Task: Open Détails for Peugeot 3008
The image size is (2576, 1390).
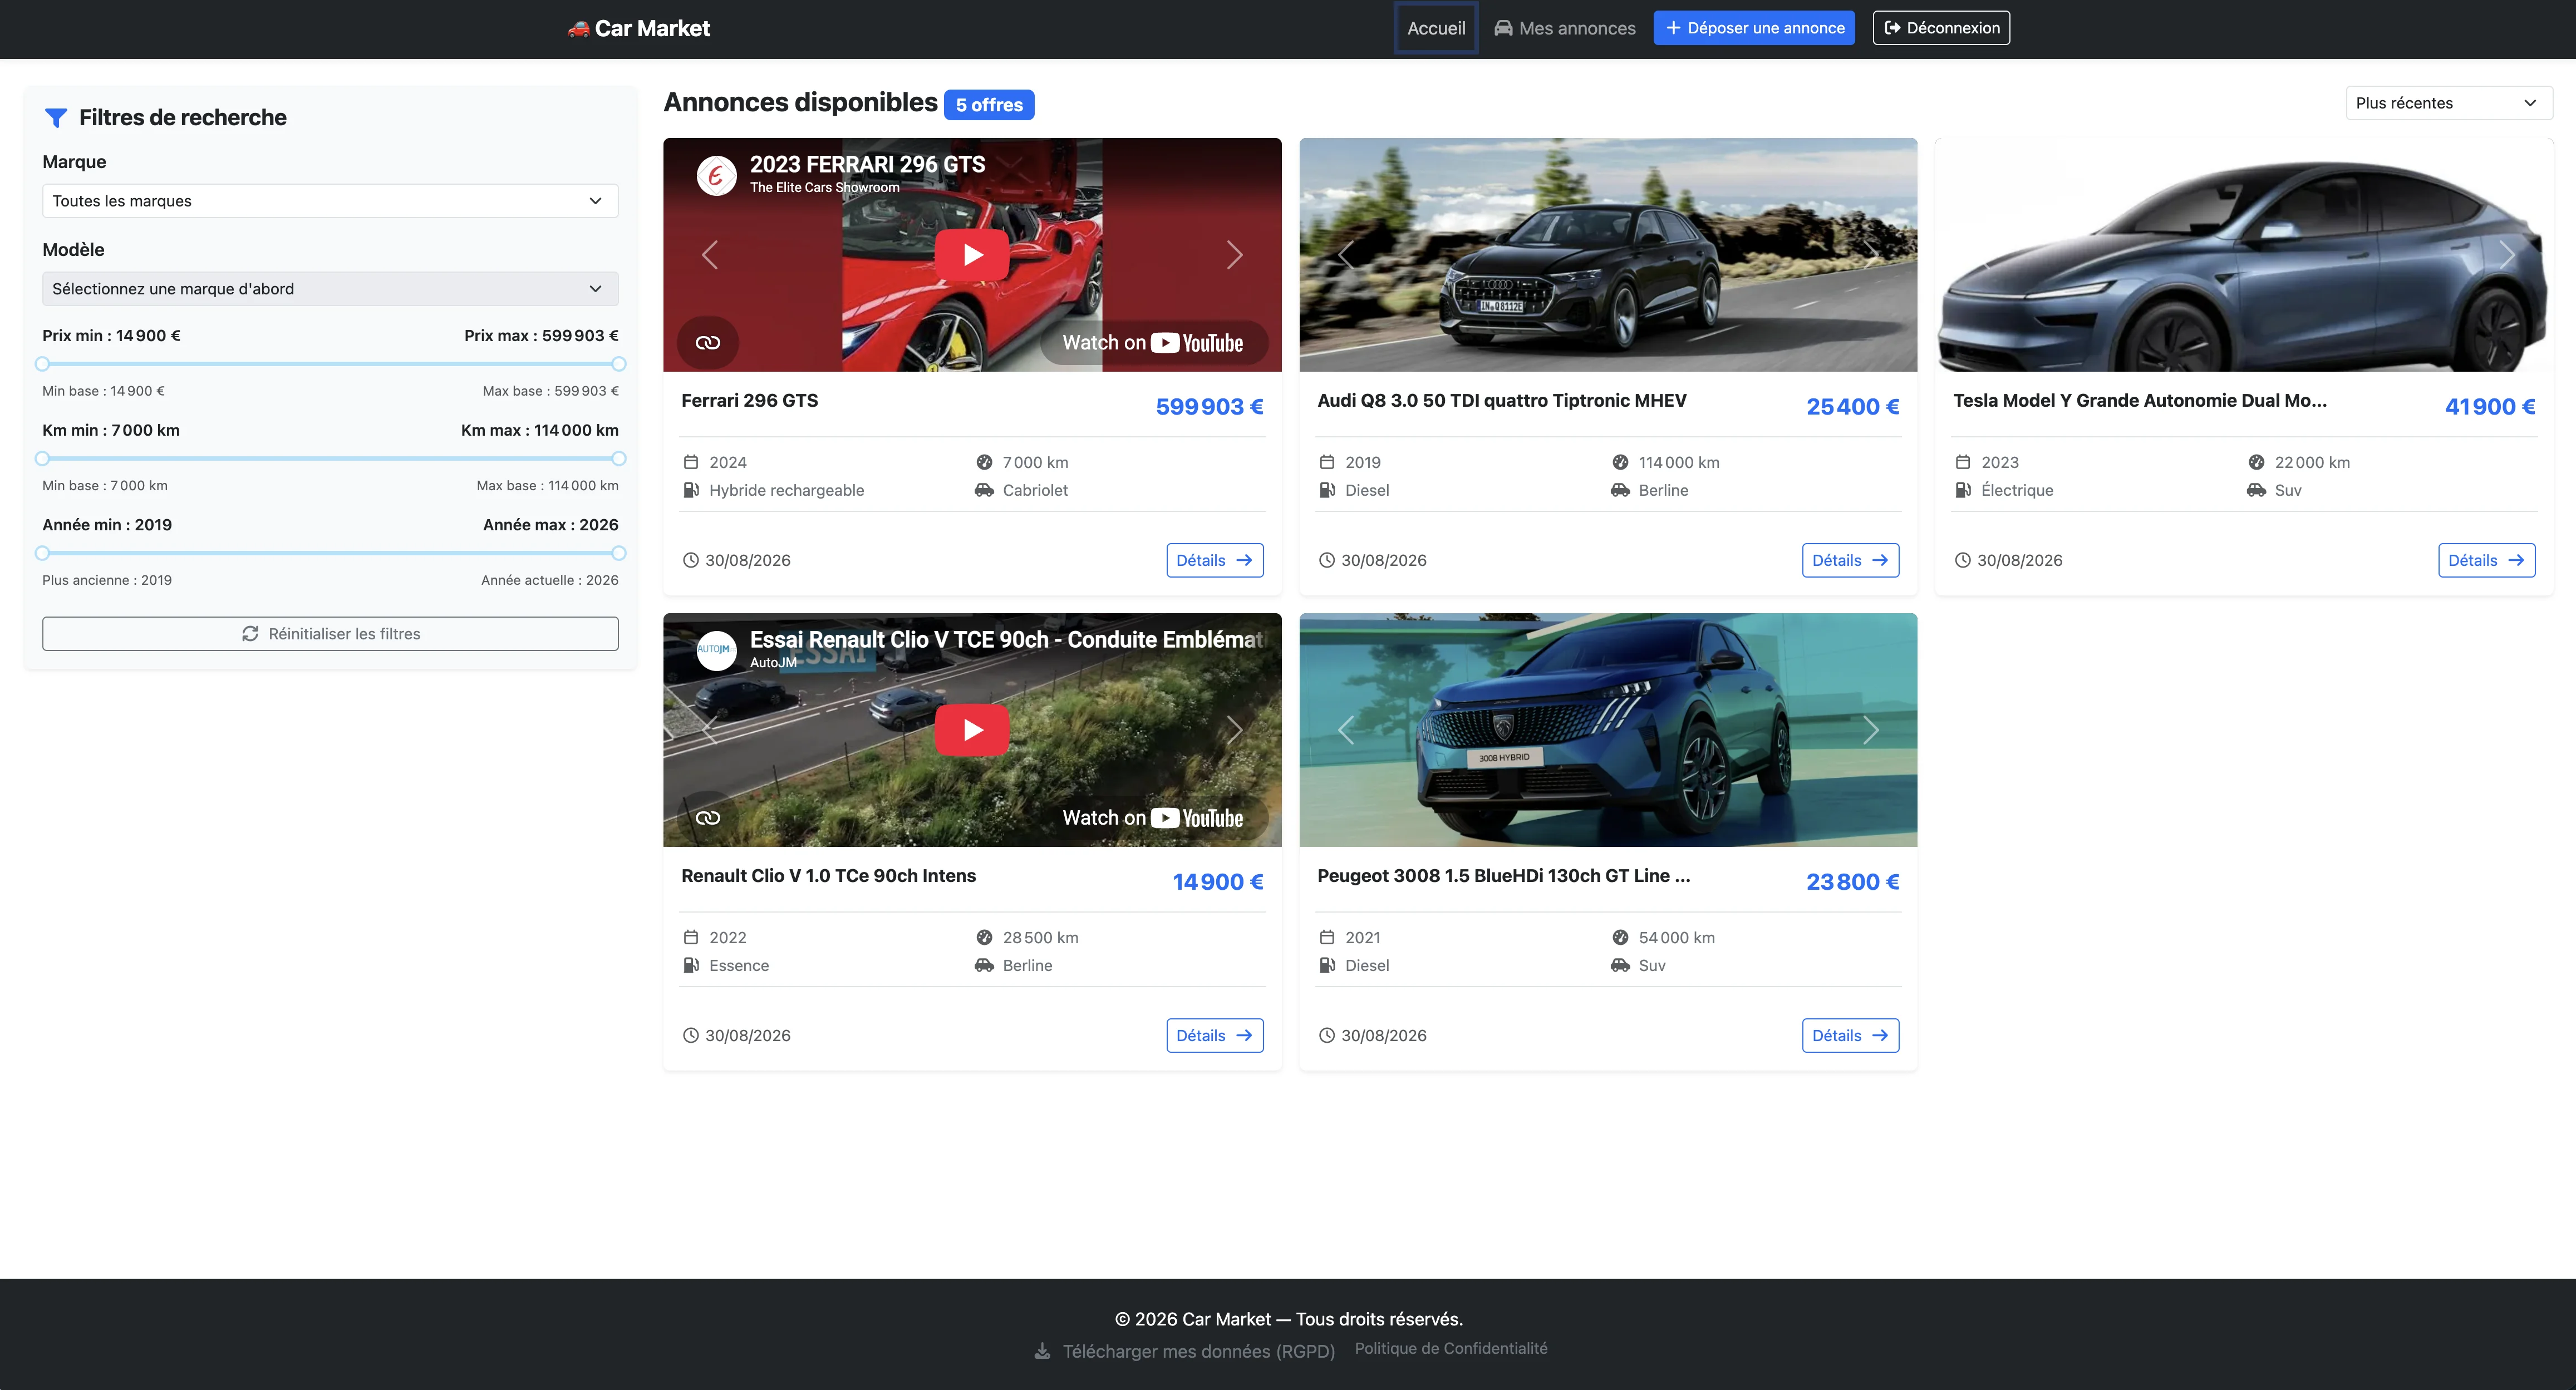Action: click(x=1850, y=1035)
